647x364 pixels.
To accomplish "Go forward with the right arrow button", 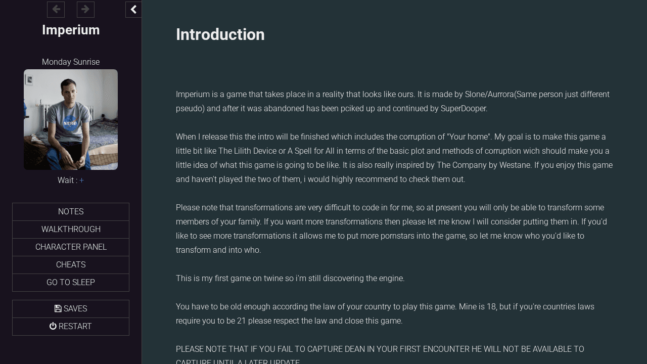I will tap(85, 10).
